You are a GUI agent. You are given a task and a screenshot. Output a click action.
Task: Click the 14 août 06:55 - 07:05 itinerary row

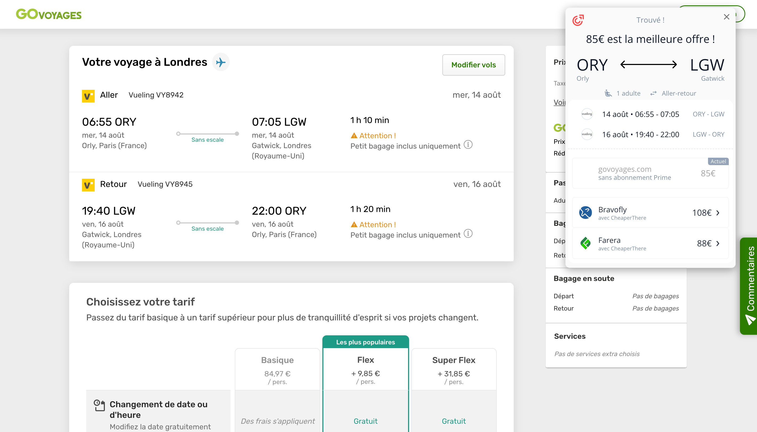coord(650,114)
